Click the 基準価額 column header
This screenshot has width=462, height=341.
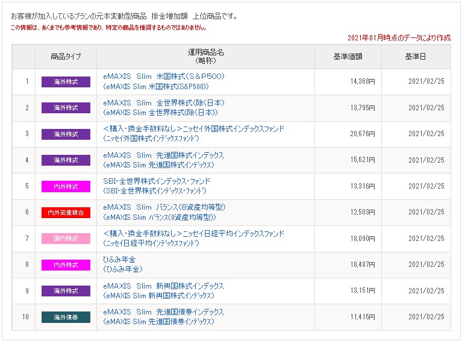click(x=348, y=57)
